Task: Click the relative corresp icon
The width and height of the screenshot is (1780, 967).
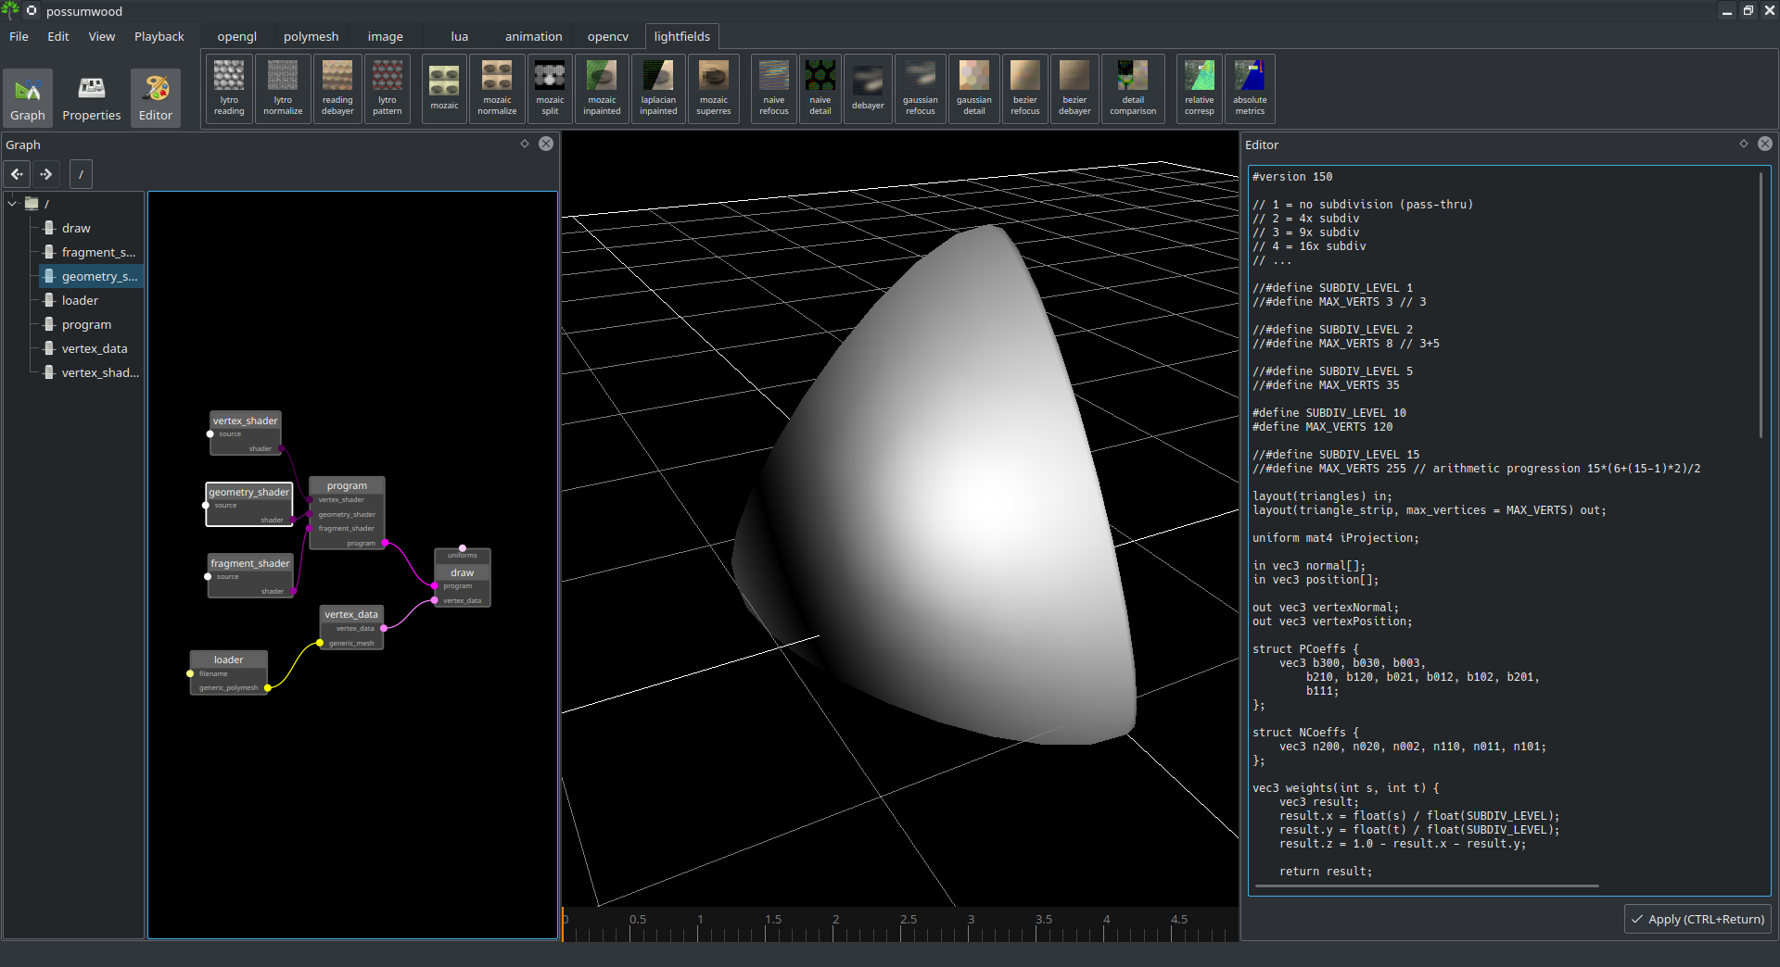Action: (x=1199, y=89)
